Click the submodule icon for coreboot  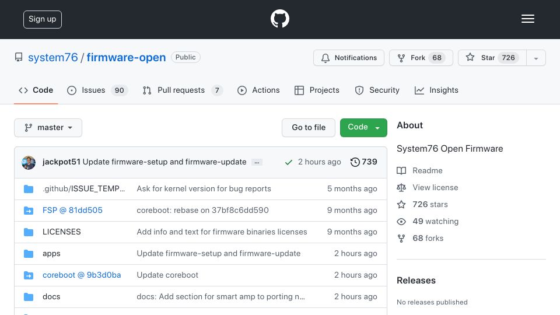[x=29, y=275]
